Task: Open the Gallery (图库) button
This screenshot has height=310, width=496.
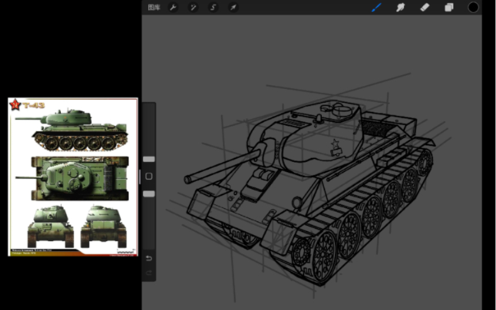Action: (154, 7)
